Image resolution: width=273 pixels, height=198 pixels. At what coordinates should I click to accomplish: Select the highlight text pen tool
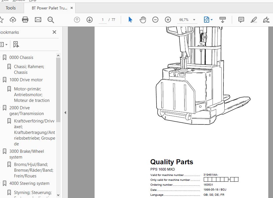click(x=254, y=20)
